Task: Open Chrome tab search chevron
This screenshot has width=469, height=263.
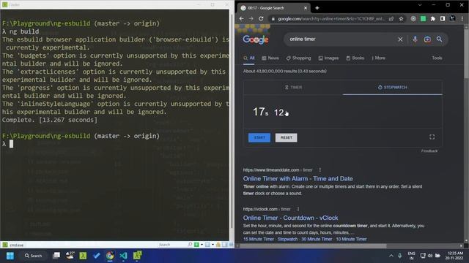Action: coord(420,5)
